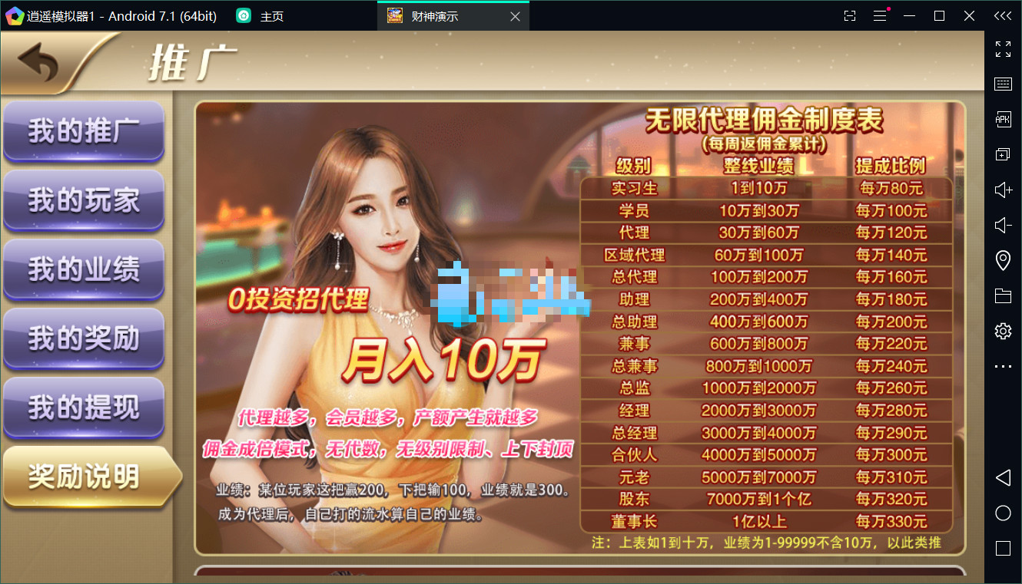Open 我的提现 withdrawal section

tap(83, 407)
